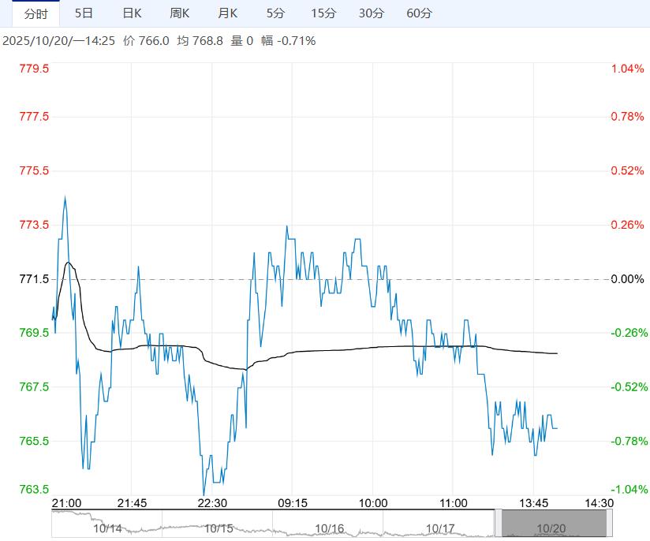Image resolution: width=650 pixels, height=541 pixels.
Task: Select the 5分 interval tab
Action: tap(275, 13)
